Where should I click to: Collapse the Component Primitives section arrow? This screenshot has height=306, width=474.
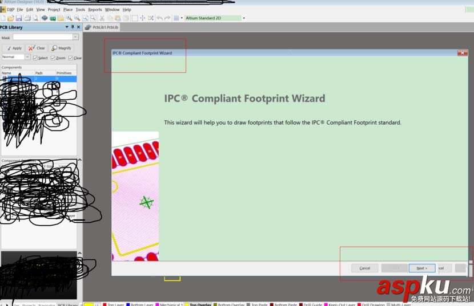tap(80, 160)
